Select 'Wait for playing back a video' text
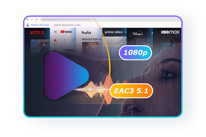The height and width of the screenshot is (137, 206). pyautogui.click(x=67, y=25)
